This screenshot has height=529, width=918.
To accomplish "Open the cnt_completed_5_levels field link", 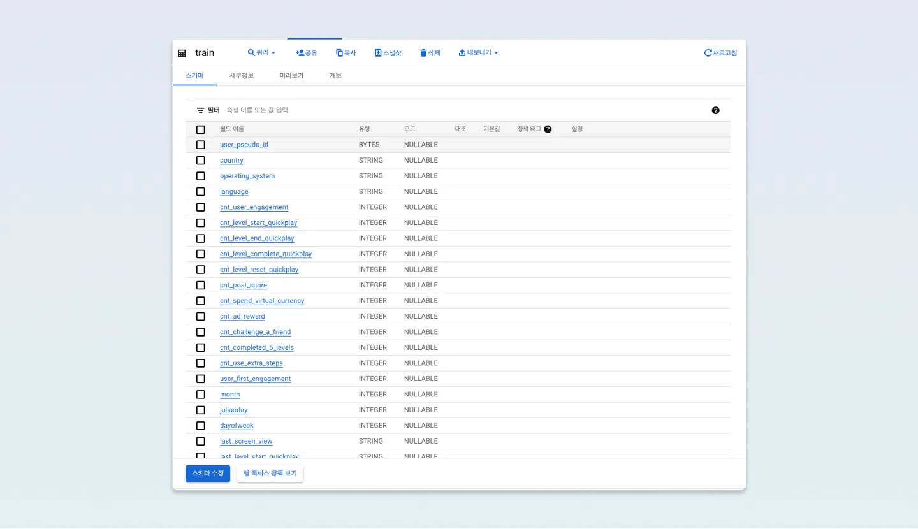I will click(257, 348).
